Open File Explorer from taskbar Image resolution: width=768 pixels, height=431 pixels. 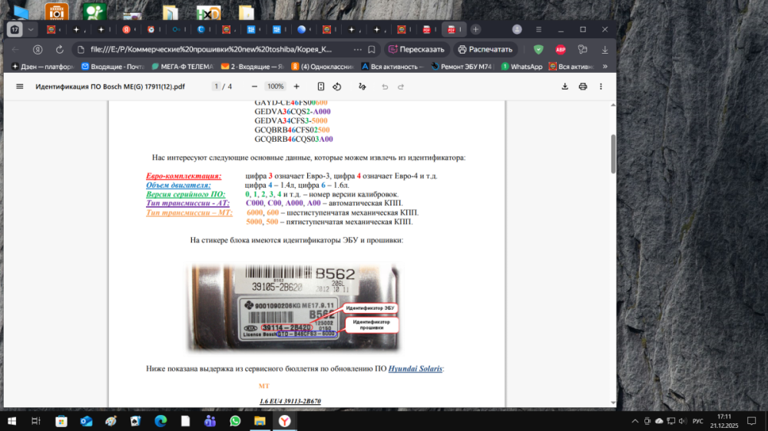coord(260,421)
